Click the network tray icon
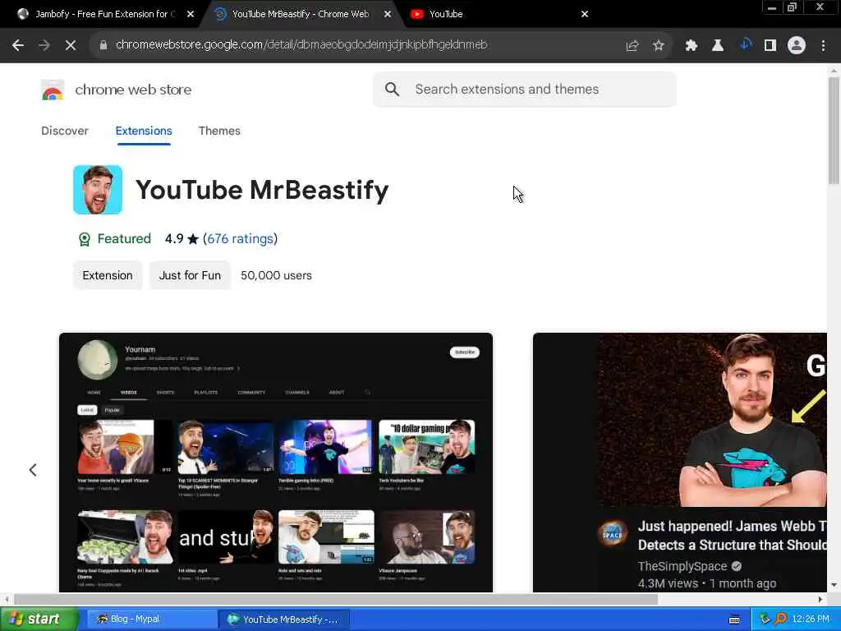Viewport: 841px width, 631px height. pos(765,619)
